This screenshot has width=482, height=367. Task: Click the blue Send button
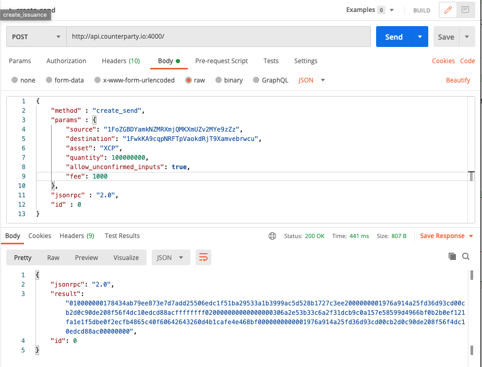pos(394,37)
